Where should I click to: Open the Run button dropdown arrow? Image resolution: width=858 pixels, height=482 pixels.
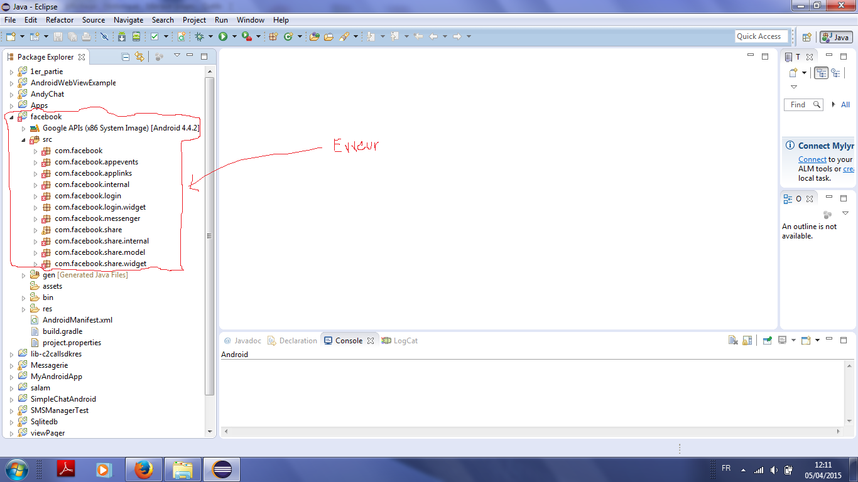(234, 36)
